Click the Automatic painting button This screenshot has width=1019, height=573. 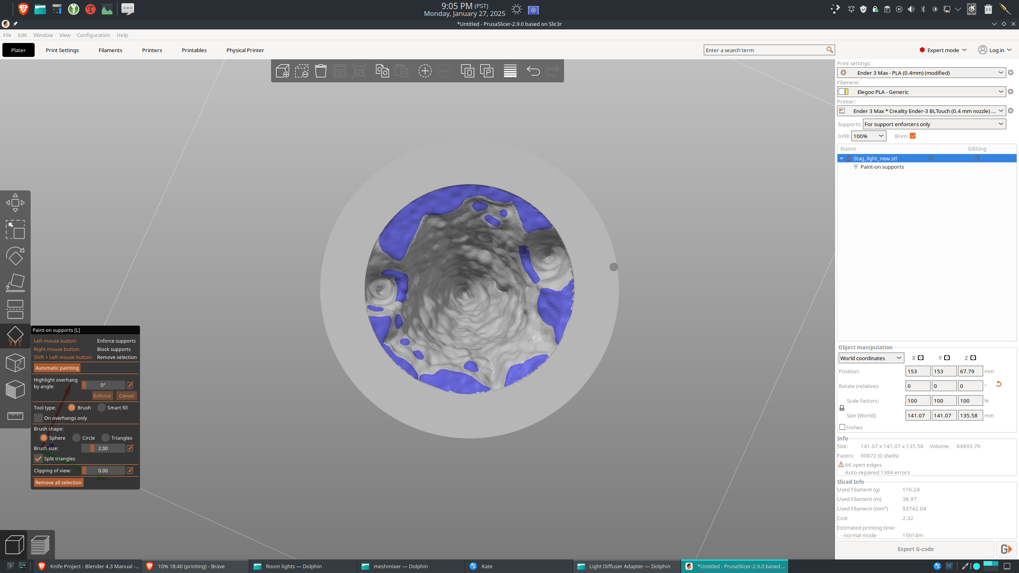coord(57,368)
